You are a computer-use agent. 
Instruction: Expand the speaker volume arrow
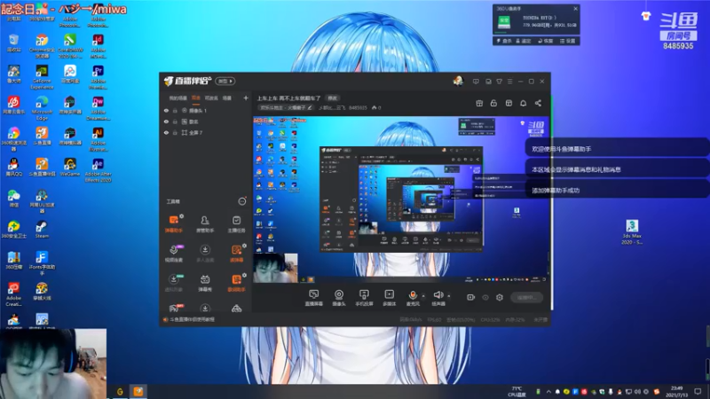(449, 296)
